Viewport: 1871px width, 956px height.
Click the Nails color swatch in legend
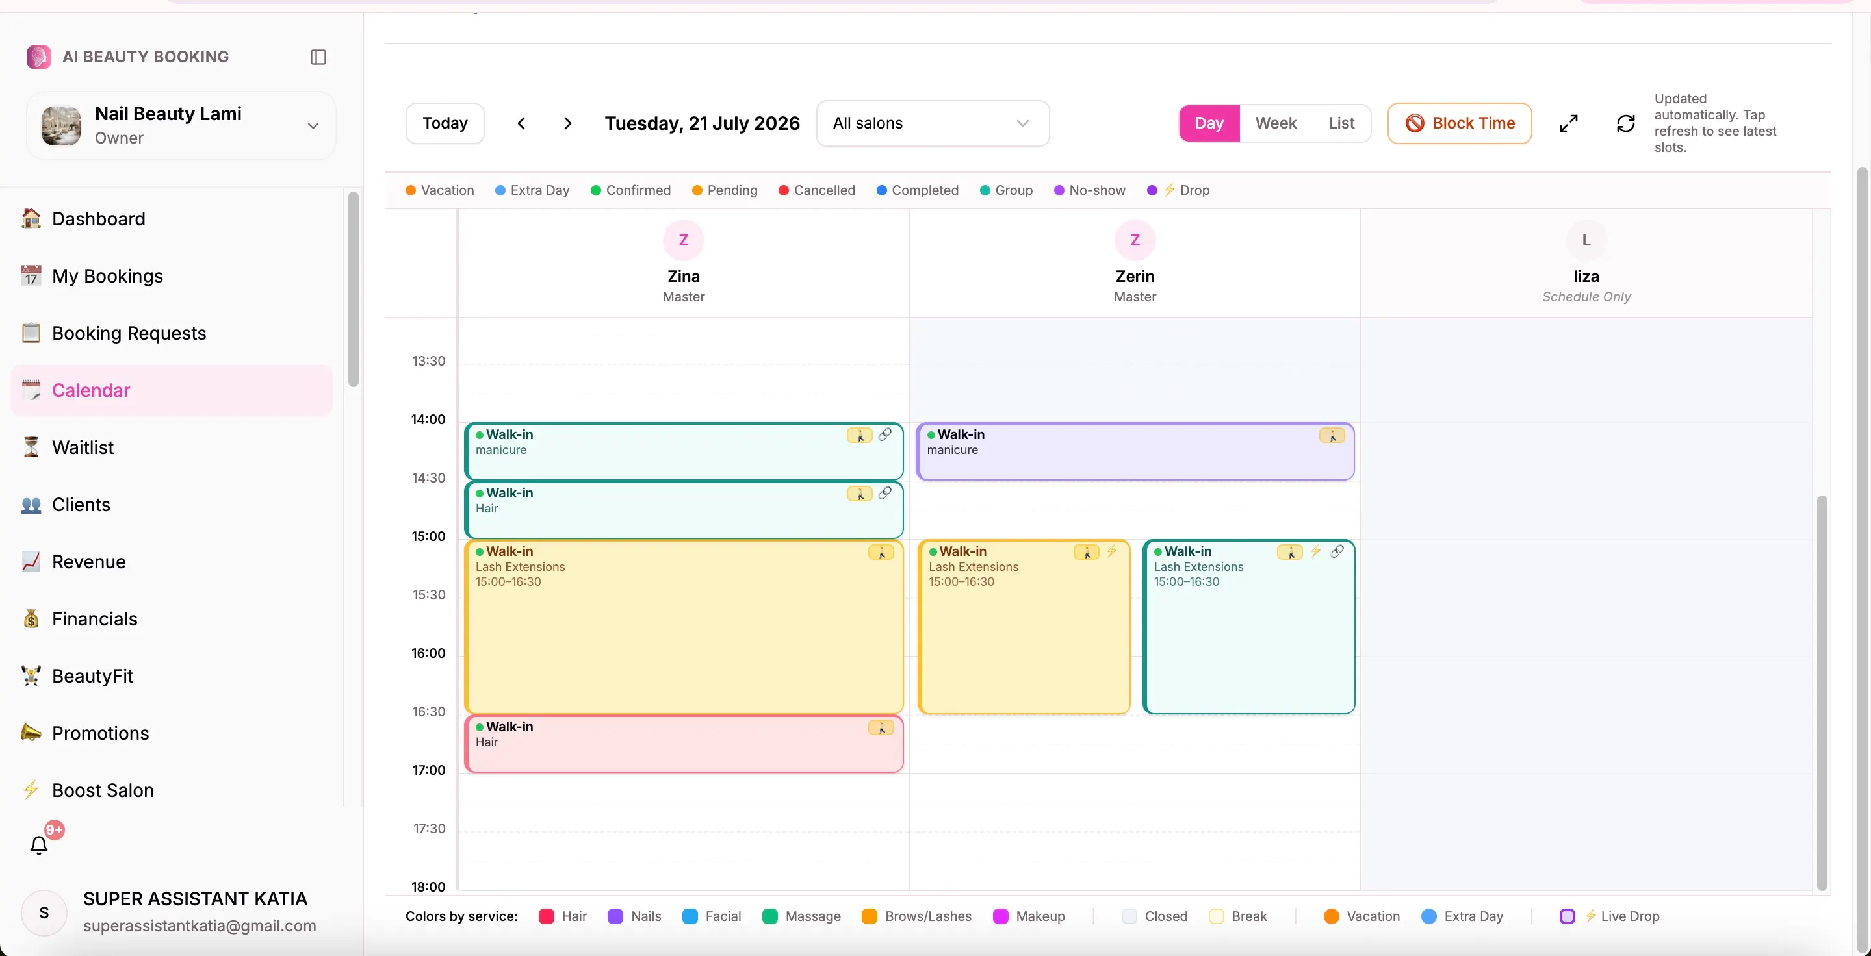[615, 916]
